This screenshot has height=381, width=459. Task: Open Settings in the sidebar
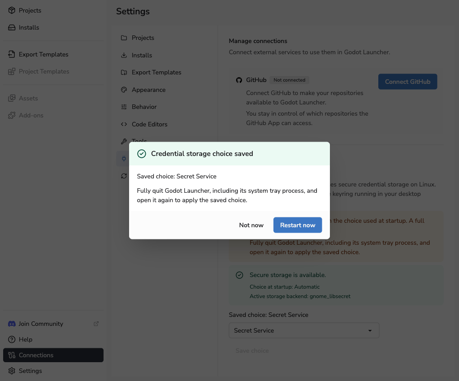tap(53, 371)
